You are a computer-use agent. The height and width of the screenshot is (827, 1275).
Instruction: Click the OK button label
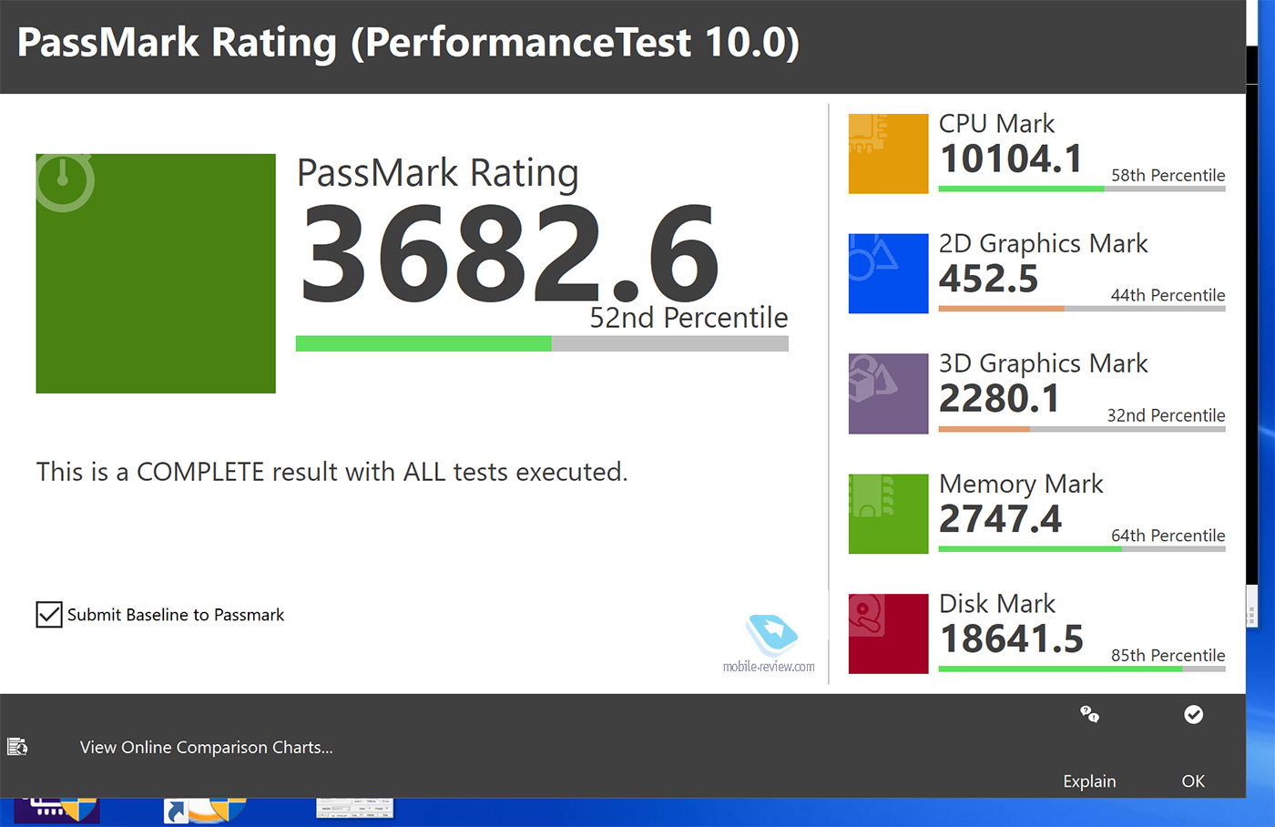(x=1193, y=781)
